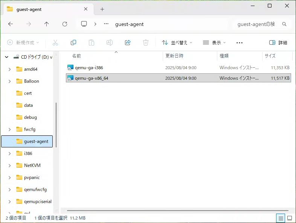296x223 pixels.
Task: Expand the fwcfg folder chevron
Action: click(x=10, y=129)
